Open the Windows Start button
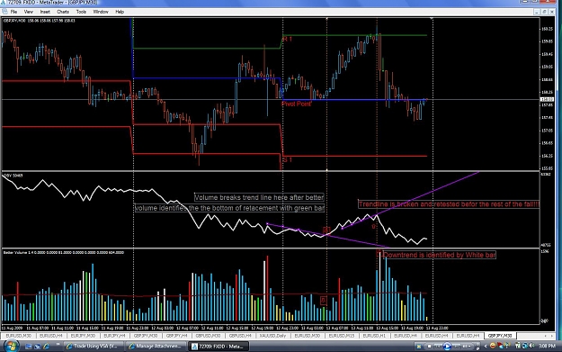The image size is (562, 352). 11,347
